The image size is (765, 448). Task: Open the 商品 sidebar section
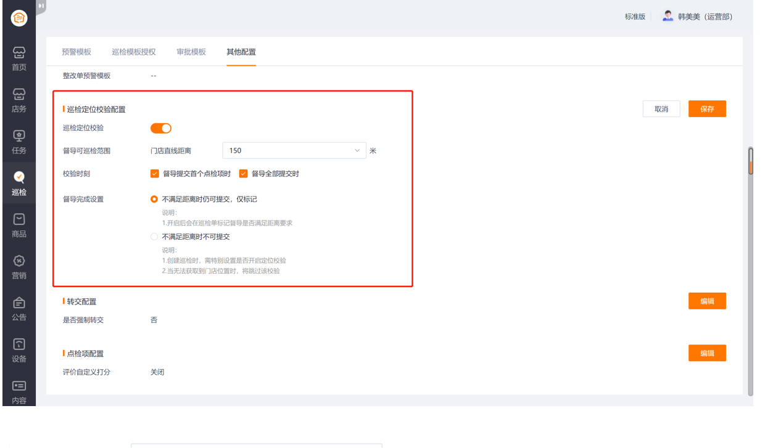[x=19, y=225]
